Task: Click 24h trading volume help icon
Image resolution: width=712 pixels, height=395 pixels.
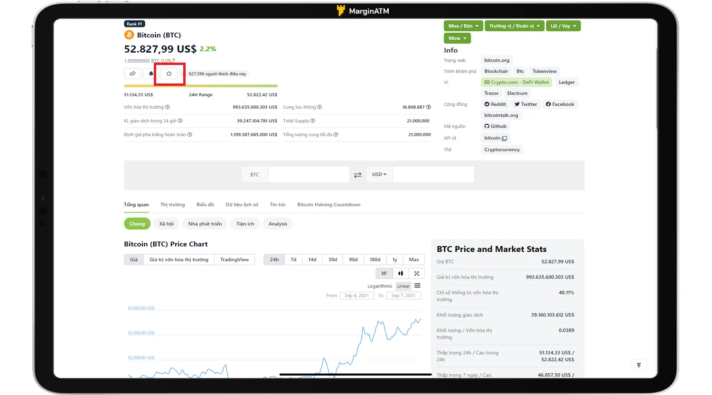Action: coord(180,121)
